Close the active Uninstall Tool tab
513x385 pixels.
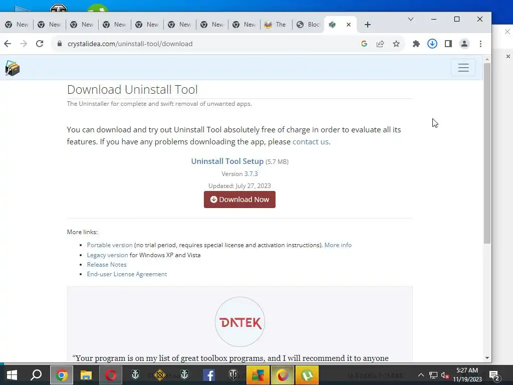(x=349, y=25)
